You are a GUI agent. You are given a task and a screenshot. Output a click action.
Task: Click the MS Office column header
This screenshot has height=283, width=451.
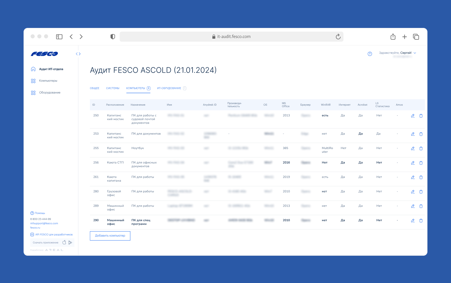tap(286, 105)
